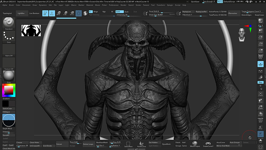Select the Rotate transform tool
The image size is (266, 150).
click(x=72, y=13)
